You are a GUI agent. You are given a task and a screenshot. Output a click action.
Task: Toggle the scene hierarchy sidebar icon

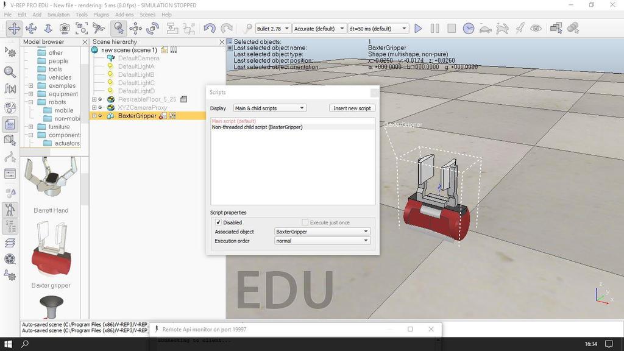click(10, 227)
